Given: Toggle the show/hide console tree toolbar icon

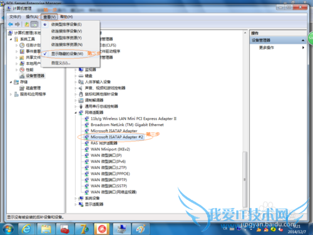Looking at the screenshot, I should [x=34, y=24].
